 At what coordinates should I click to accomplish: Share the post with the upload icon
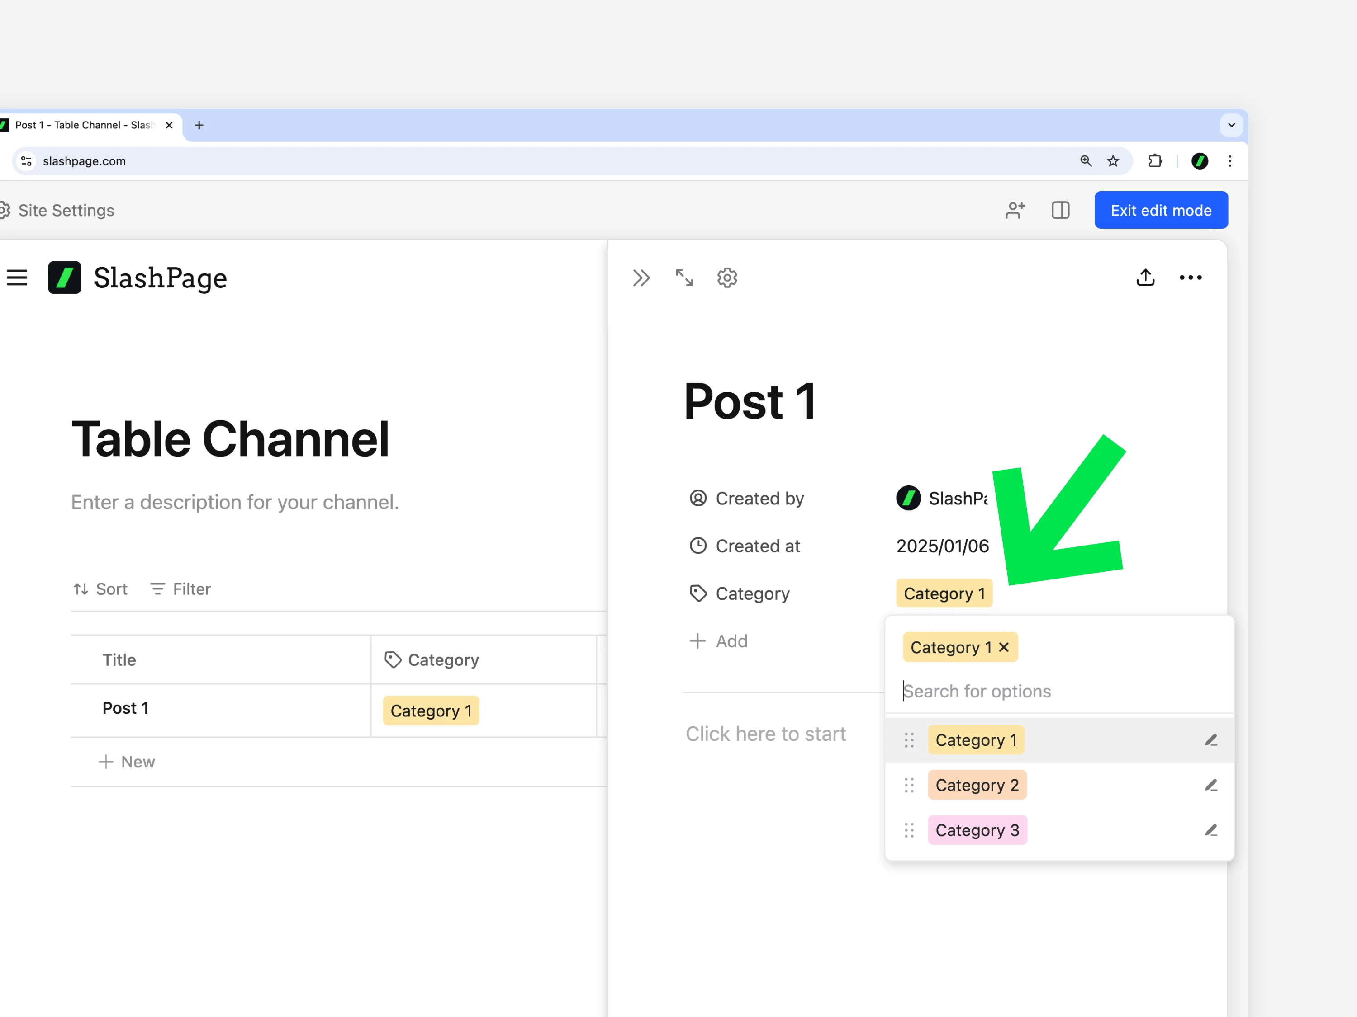[1145, 278]
